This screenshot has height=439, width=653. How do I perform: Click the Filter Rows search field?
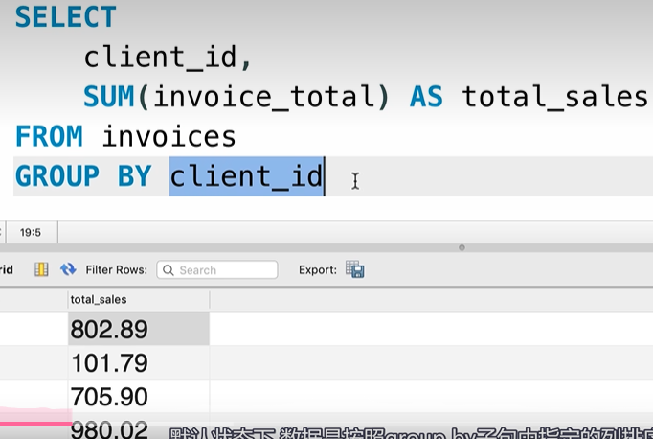(217, 269)
